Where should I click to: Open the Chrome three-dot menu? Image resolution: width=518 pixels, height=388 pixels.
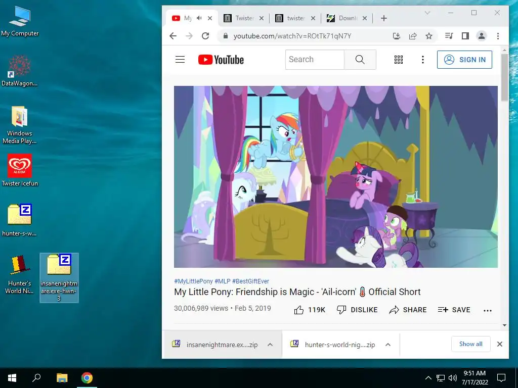point(498,36)
